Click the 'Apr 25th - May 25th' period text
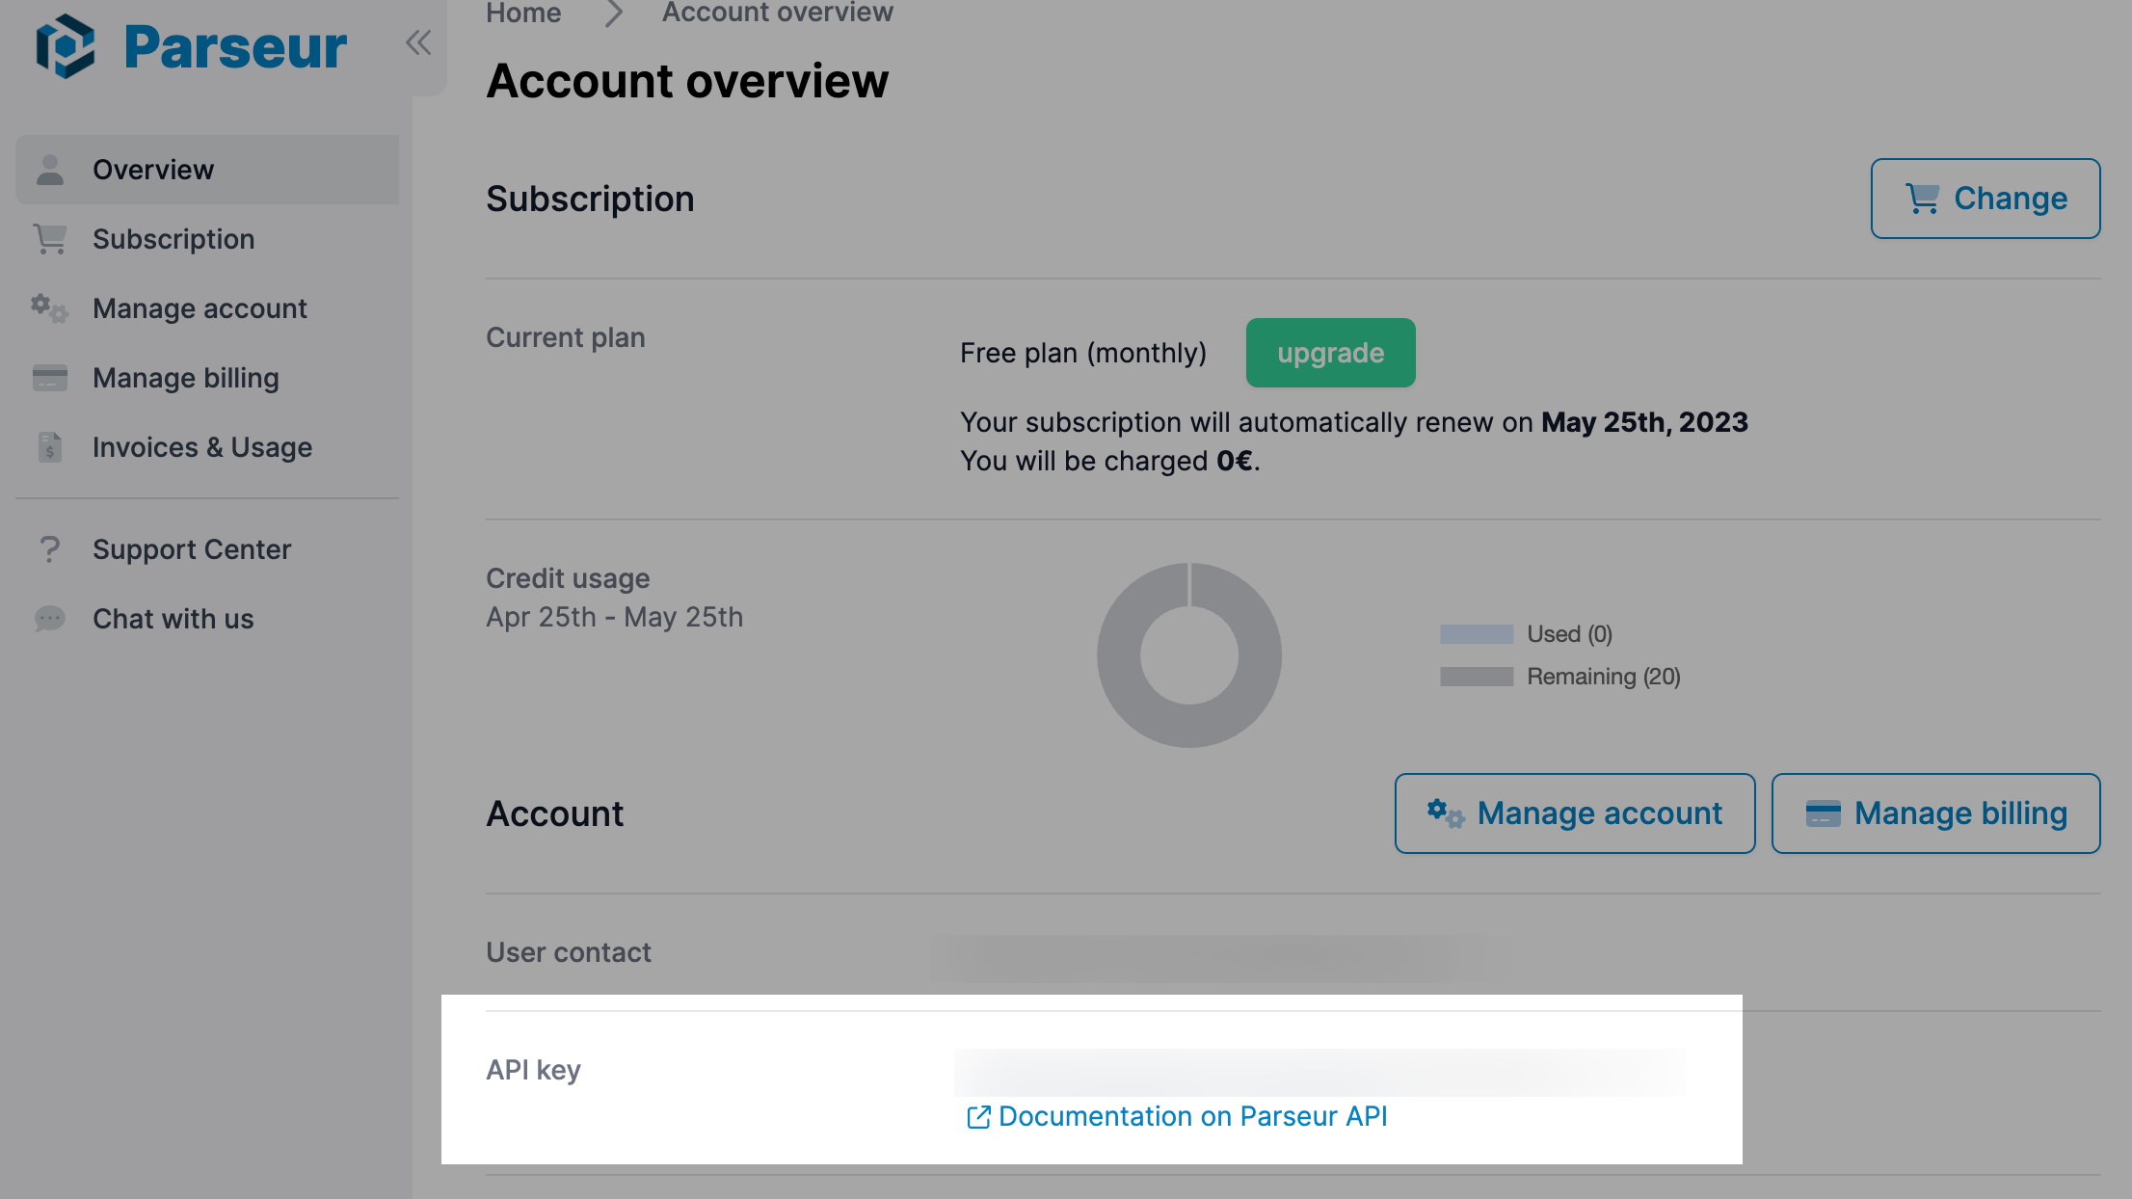This screenshot has width=2132, height=1199. tap(615, 617)
